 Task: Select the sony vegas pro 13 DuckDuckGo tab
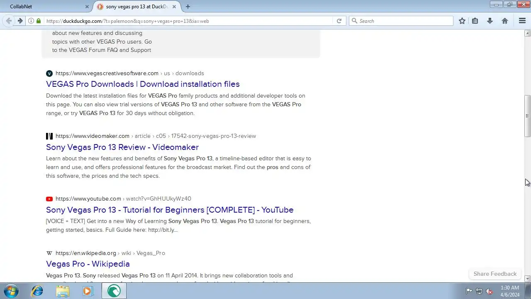click(136, 7)
